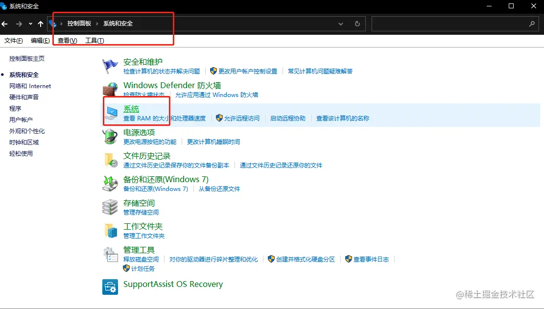Open the Windows Defender 防火墙 heading
Viewport: 544px width, 309px height.
click(172, 85)
